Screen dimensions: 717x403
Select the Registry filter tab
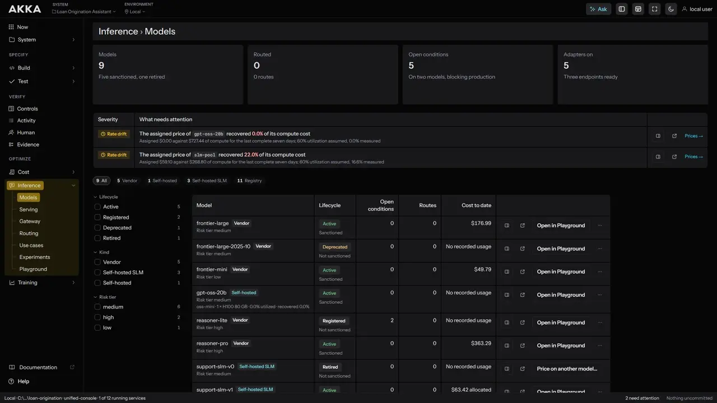[250, 181]
